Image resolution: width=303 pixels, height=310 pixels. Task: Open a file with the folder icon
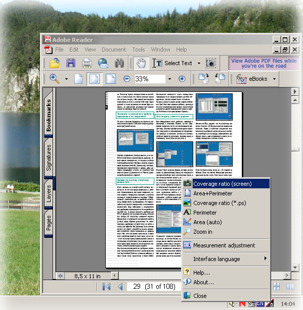coord(55,63)
